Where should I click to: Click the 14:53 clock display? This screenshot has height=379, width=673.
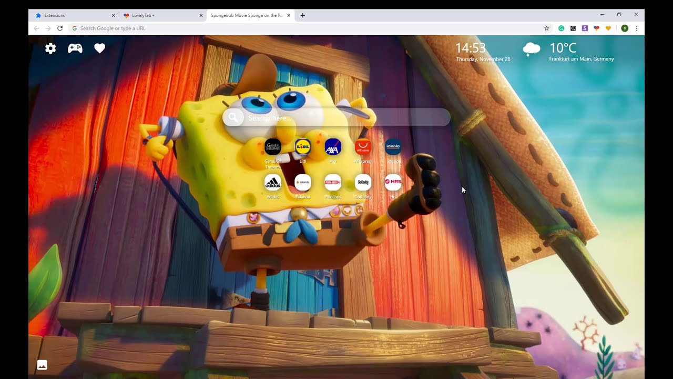tap(471, 48)
